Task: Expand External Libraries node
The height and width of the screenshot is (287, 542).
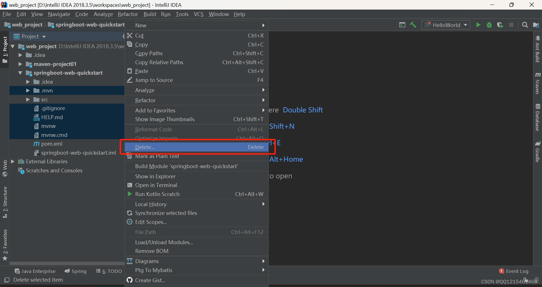Action: click(x=13, y=161)
